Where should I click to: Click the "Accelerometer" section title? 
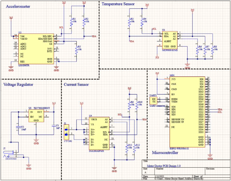pyautogui.click(x=18, y=6)
